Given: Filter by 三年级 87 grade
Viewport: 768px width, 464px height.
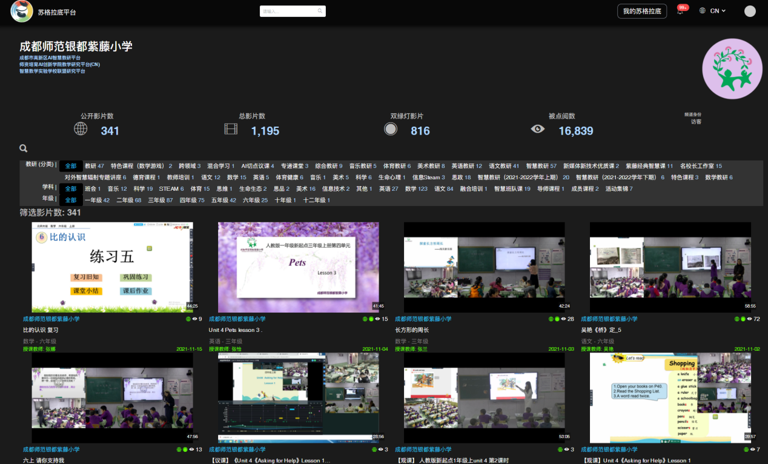Looking at the screenshot, I should (161, 200).
